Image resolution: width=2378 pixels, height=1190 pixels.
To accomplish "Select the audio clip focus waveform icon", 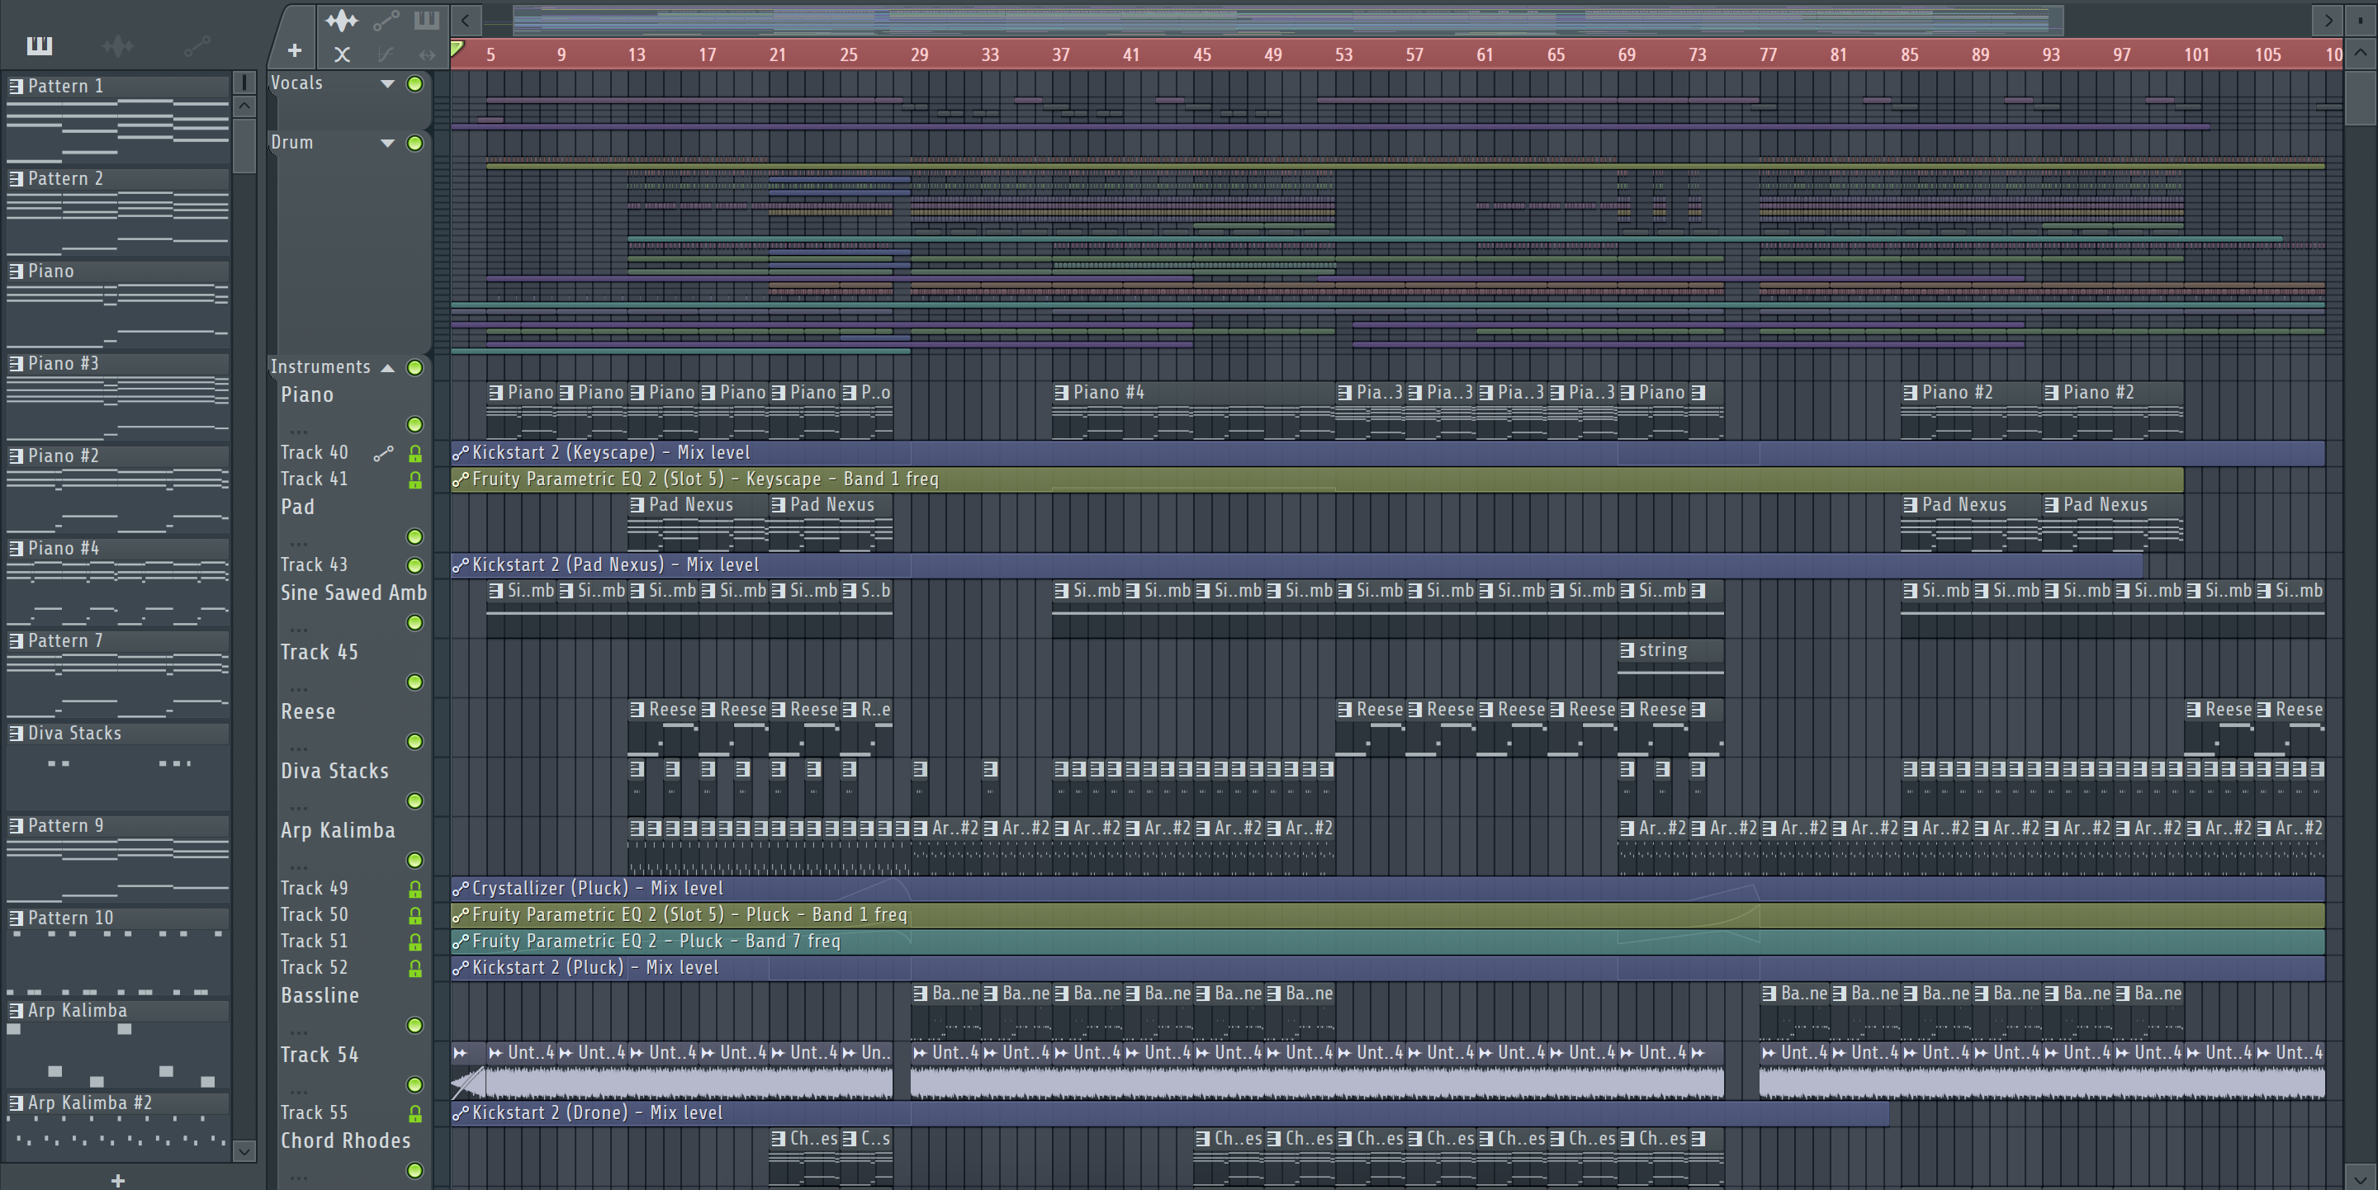I will tap(342, 19).
